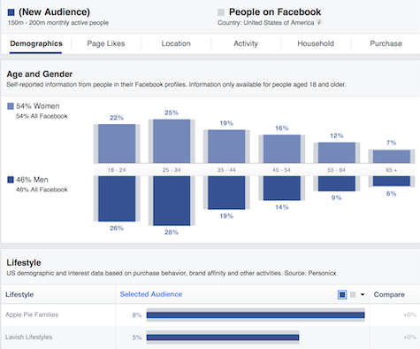Image resolution: width=420 pixels, height=349 pixels.
Task: Click the 54% Women label
Action: point(38,106)
